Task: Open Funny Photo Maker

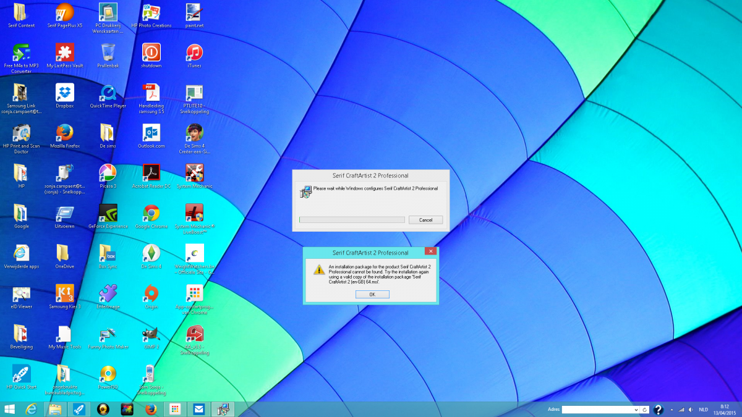Action: pyautogui.click(x=108, y=337)
